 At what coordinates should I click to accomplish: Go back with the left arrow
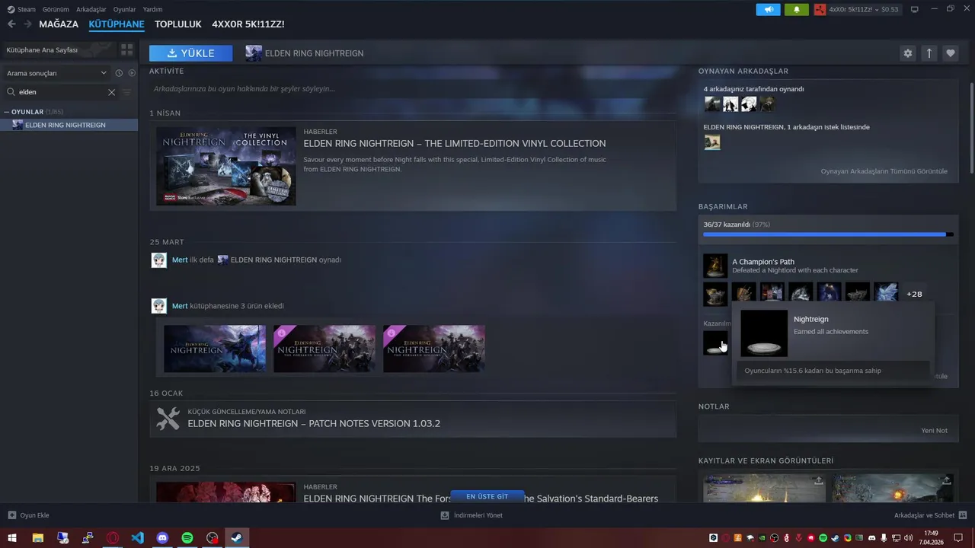[x=11, y=24]
